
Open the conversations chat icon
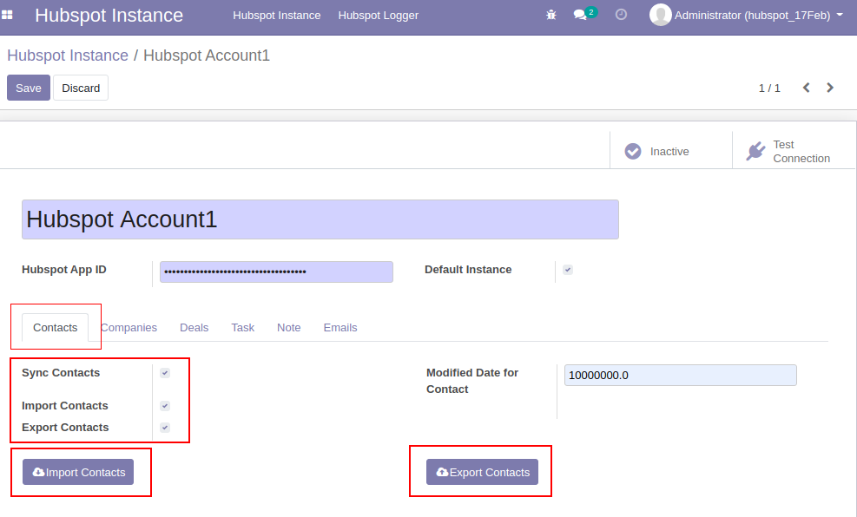coord(580,15)
